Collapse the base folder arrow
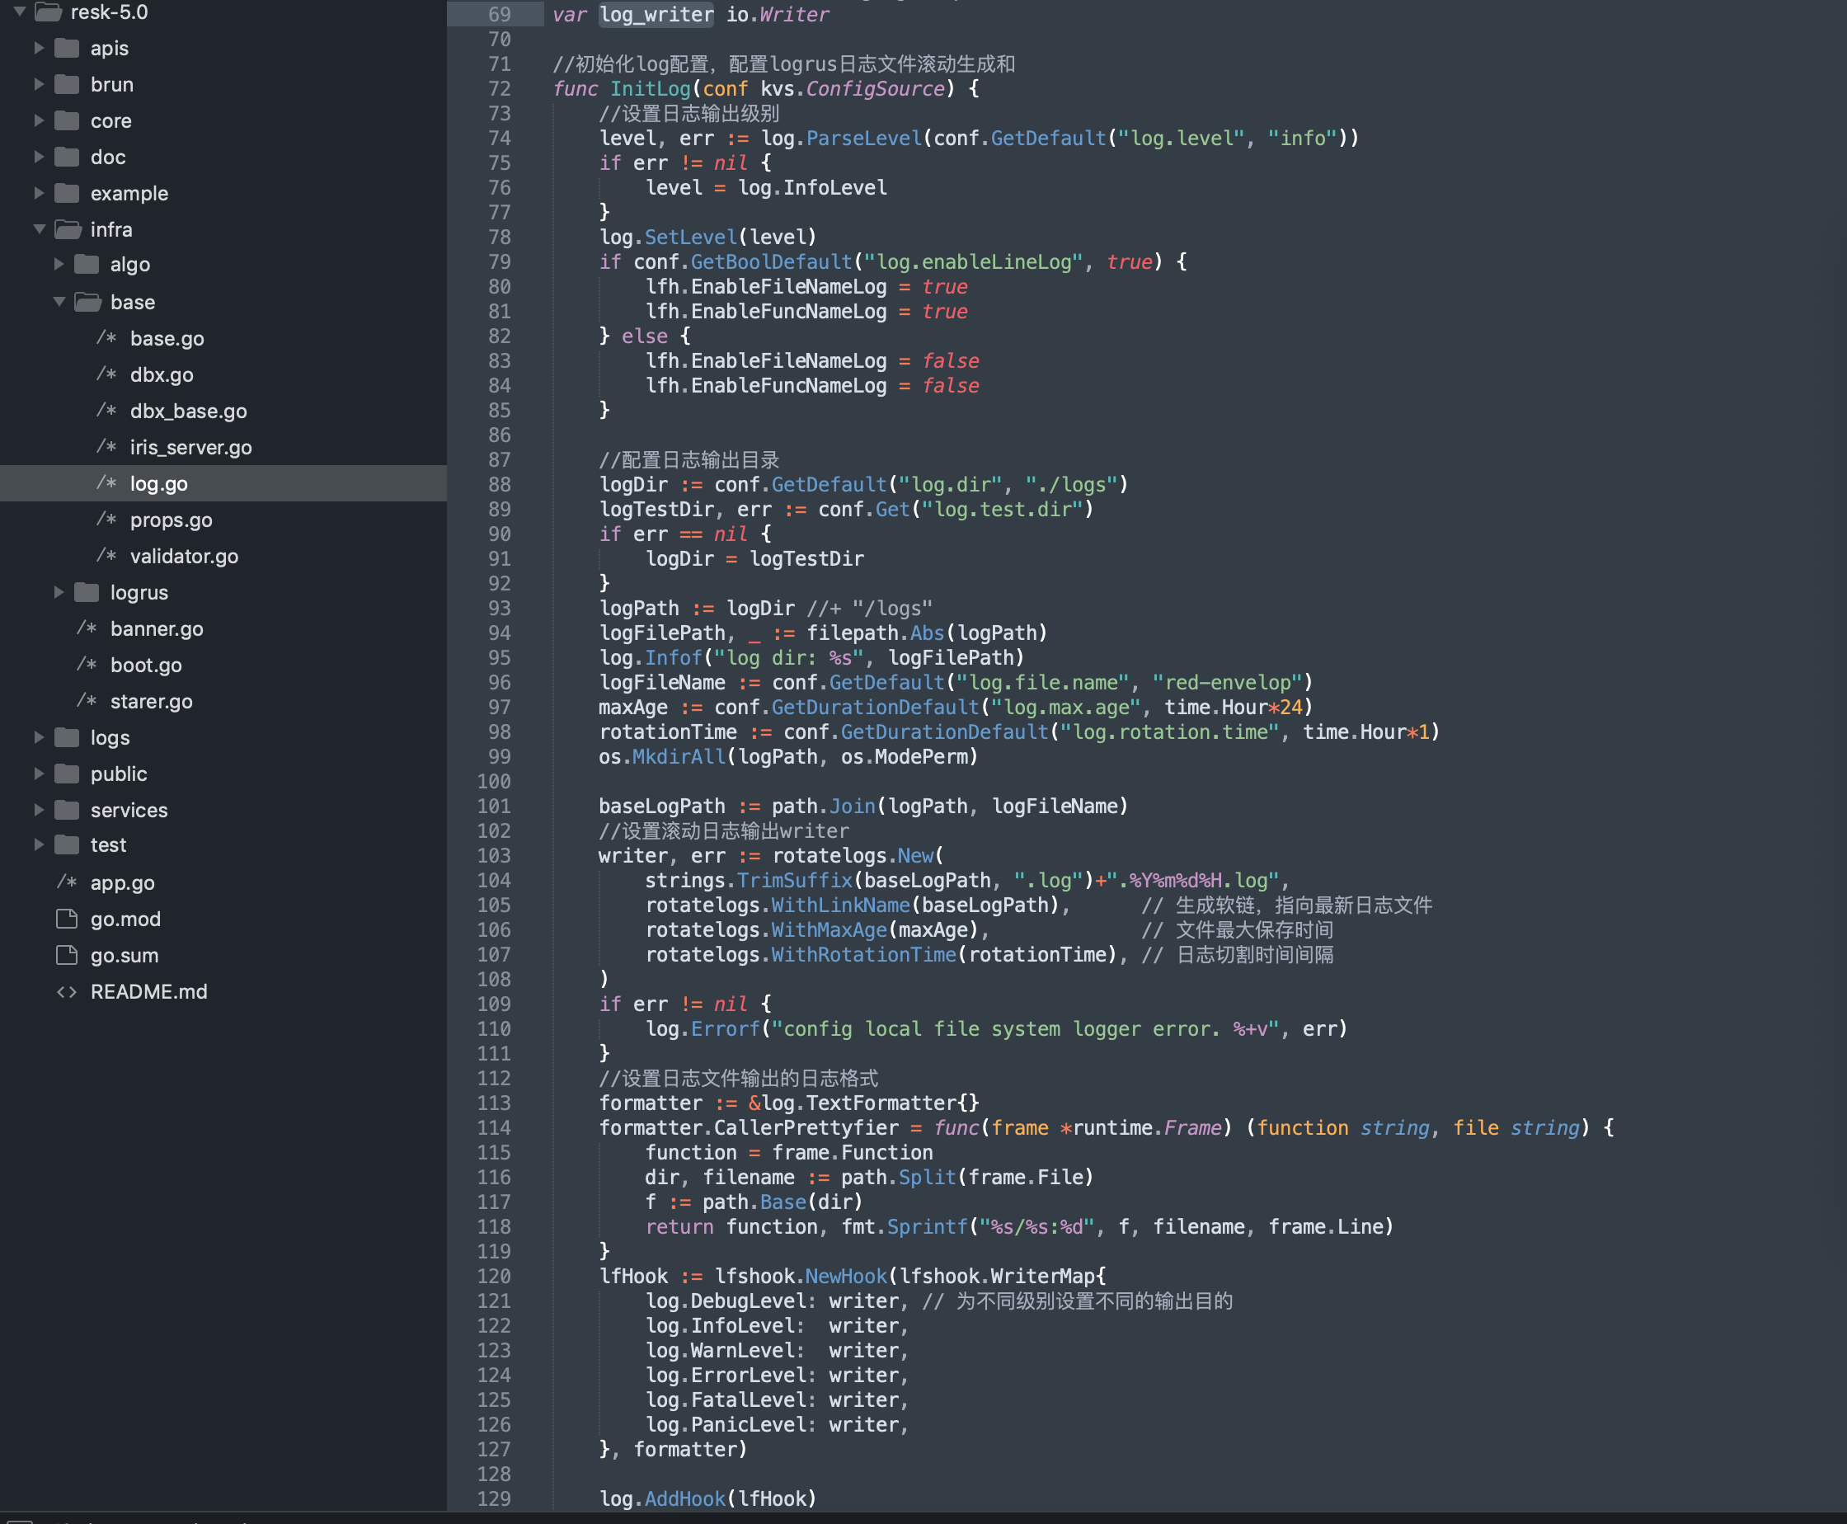 [x=59, y=301]
